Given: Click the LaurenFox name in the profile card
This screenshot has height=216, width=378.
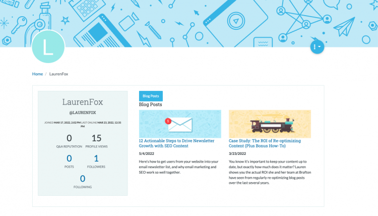Looking at the screenshot, I should point(83,102).
